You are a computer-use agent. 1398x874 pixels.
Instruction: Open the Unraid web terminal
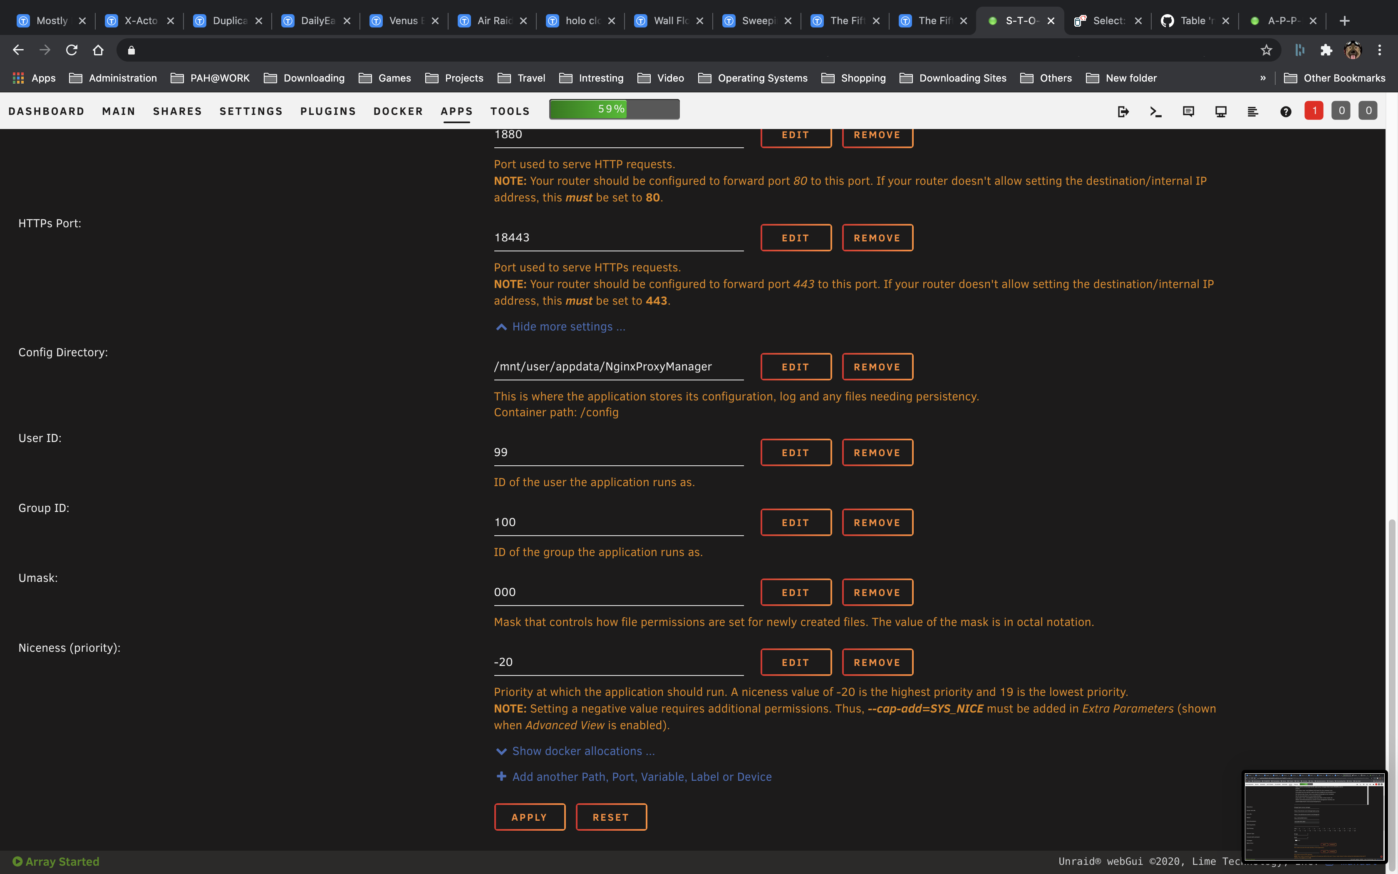[x=1155, y=110]
